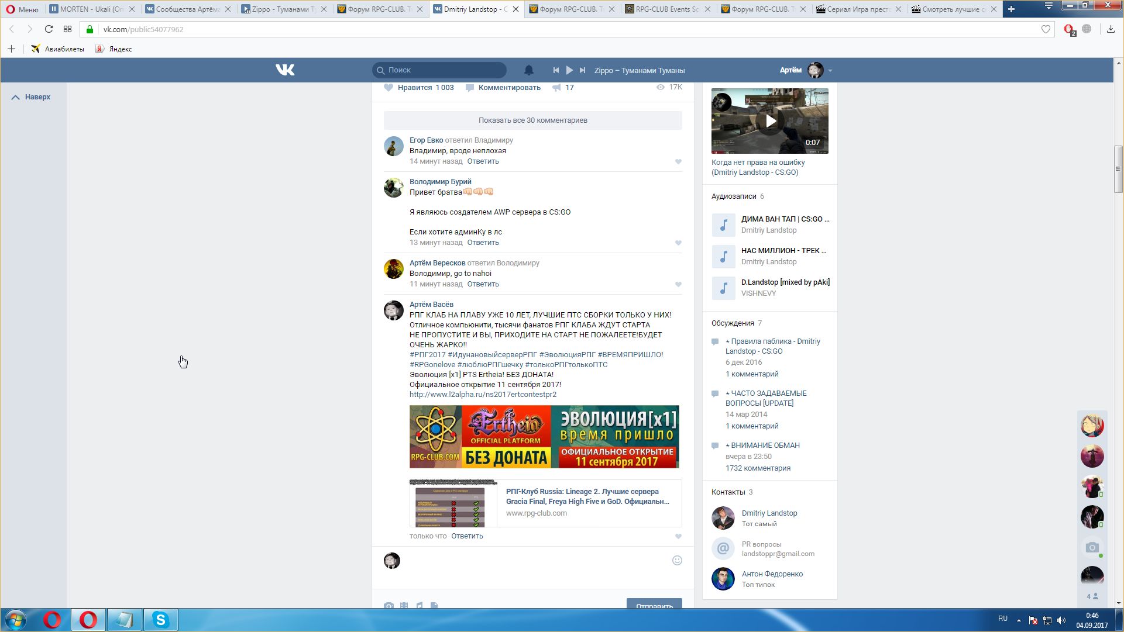Open discussion ЧАСТО ЗАДАВАЕМЫЕ ВОПРОСЫ

[x=766, y=399]
